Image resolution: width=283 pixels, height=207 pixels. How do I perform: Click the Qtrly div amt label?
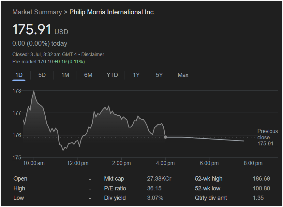[x=211, y=198]
